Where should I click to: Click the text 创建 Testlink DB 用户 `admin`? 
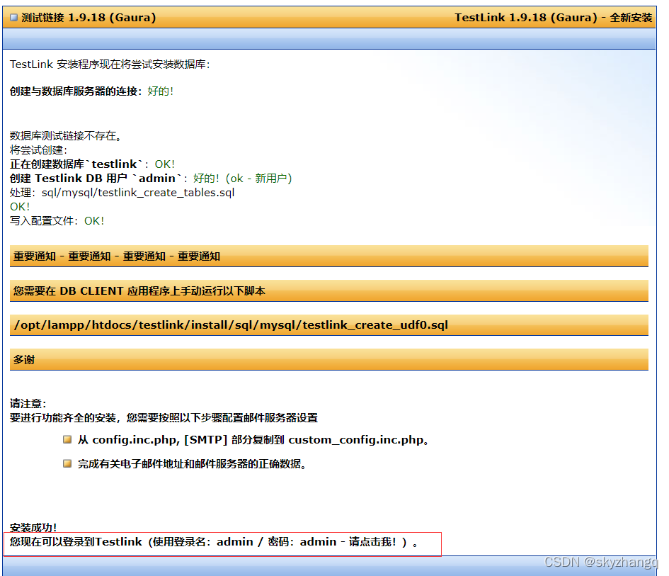click(96, 178)
